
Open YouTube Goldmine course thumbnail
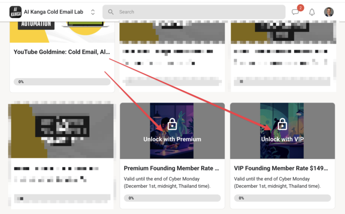click(x=62, y=32)
